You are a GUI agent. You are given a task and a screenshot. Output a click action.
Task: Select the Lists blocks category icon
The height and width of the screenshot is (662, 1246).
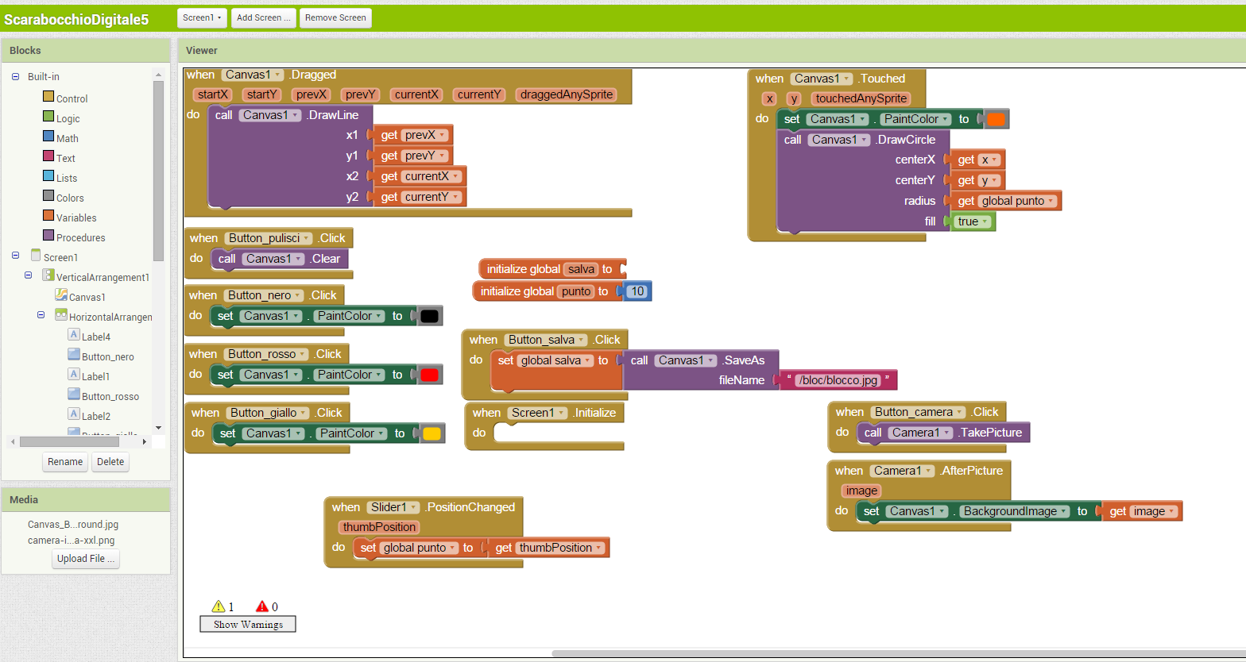pyautogui.click(x=48, y=176)
